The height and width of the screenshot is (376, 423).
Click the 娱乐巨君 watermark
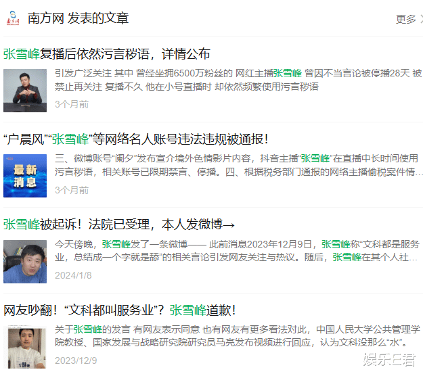(x=389, y=360)
